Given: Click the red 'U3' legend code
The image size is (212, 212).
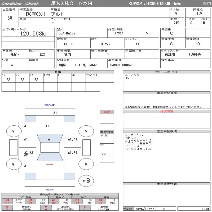Looking at the screenshot, I should (30, 203).
